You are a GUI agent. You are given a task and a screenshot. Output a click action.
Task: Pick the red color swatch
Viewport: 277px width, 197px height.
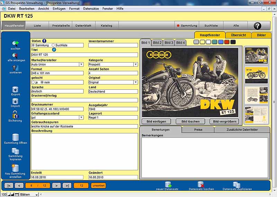point(227,42)
